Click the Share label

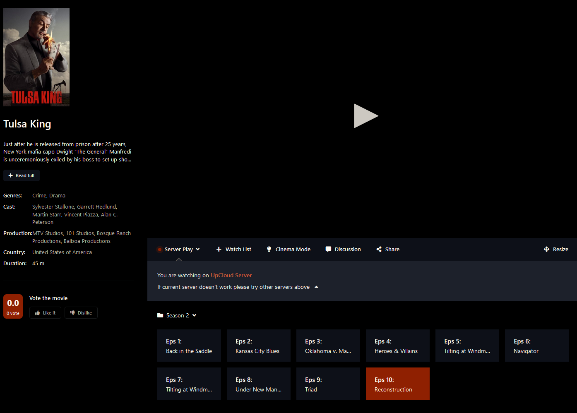[392, 249]
